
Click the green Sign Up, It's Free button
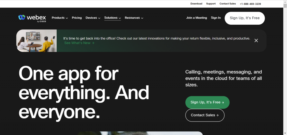pyautogui.click(x=207, y=102)
